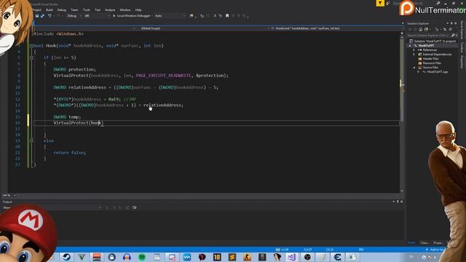Click the Save All toolbar icon
466x262 pixels.
(42, 16)
